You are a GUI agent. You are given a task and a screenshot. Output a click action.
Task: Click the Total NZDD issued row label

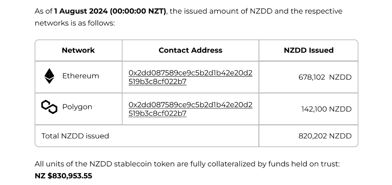coord(75,136)
